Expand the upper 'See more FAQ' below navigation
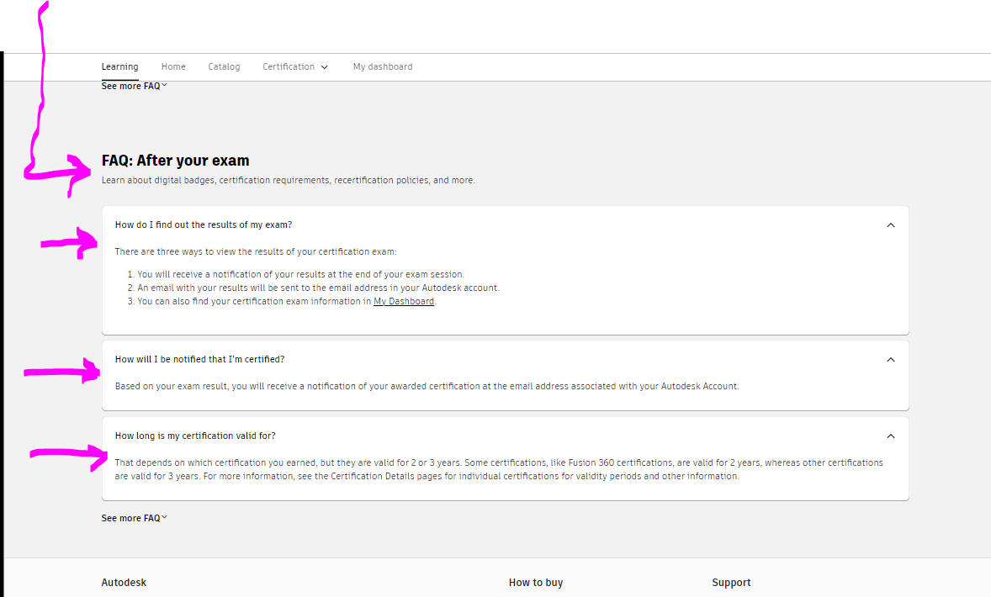Viewport: 991px width, 597px height. coord(135,86)
